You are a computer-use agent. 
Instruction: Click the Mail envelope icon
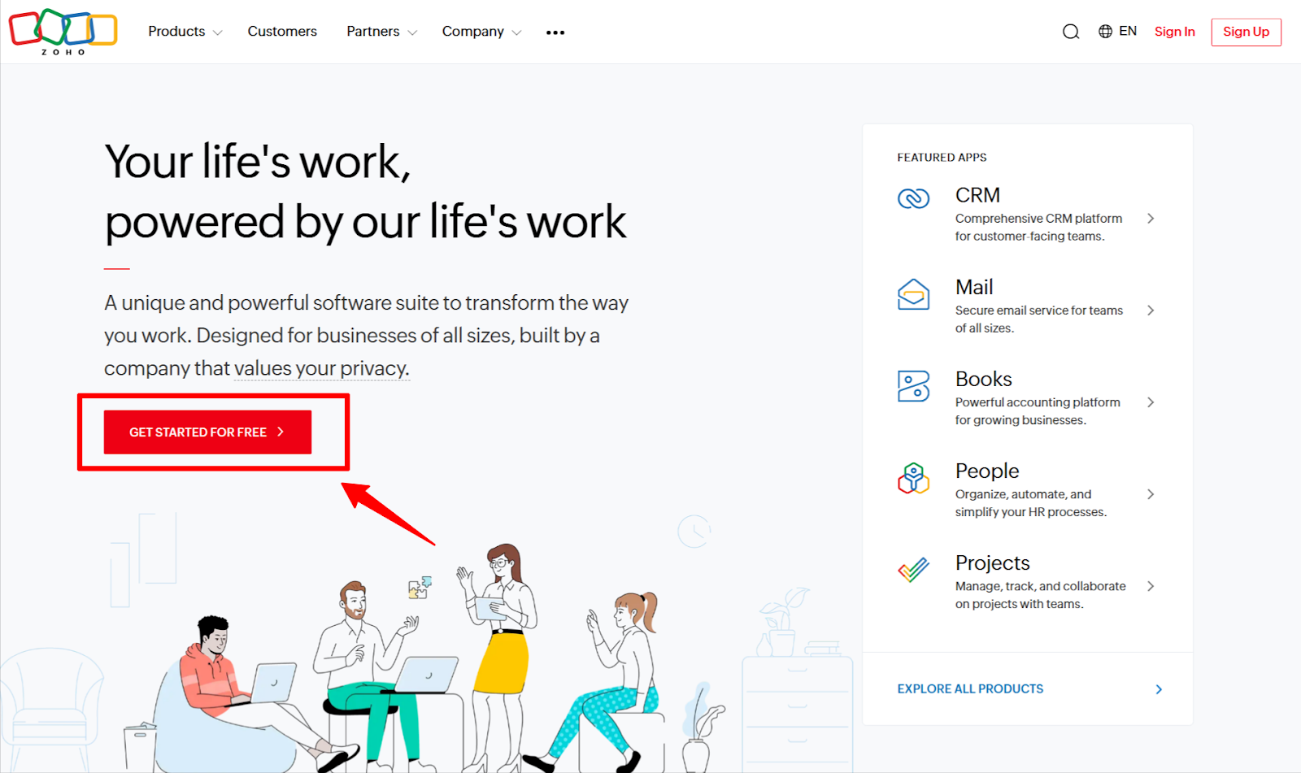point(913,294)
